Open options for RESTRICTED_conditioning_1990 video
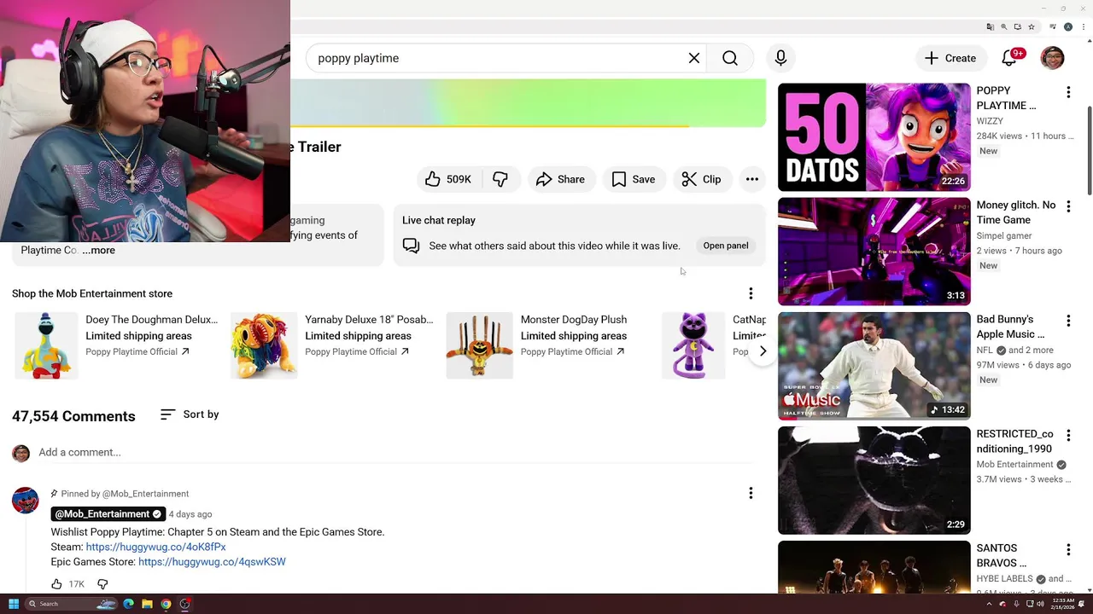The image size is (1093, 614). [x=1068, y=434]
